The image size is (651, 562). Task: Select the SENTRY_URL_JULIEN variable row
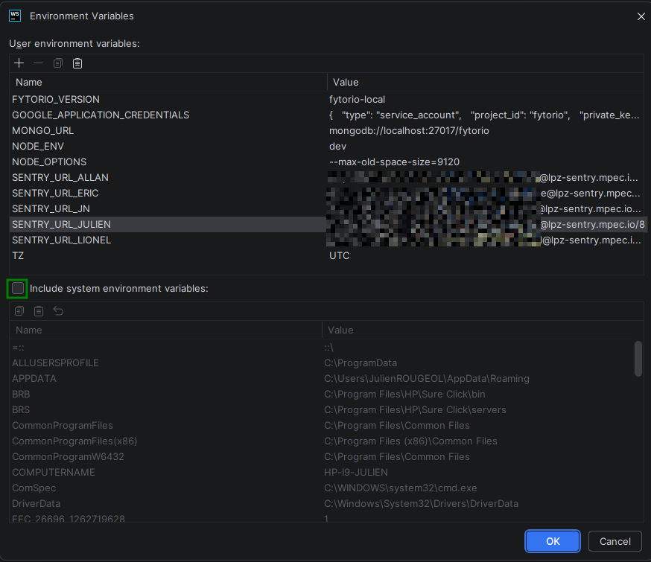62,224
